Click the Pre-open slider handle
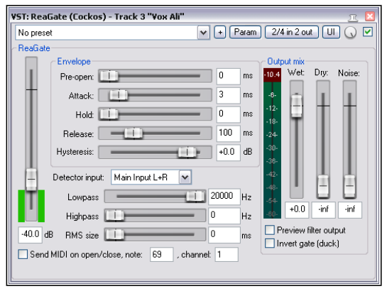Viewport: 387px width, 291px height. click(x=109, y=76)
